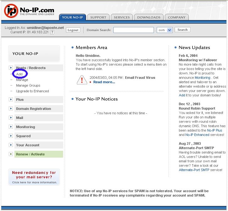Click the mail server redundancy banner
228x211 pixels.
tap(34, 177)
